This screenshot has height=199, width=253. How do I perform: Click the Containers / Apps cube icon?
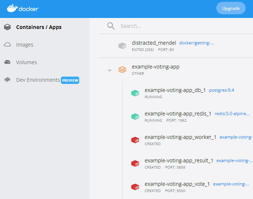click(x=7, y=27)
